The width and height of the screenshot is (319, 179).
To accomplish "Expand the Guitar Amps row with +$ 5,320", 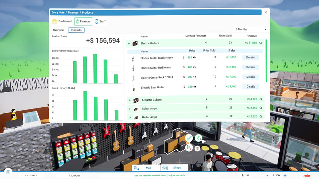I will tap(130, 117).
